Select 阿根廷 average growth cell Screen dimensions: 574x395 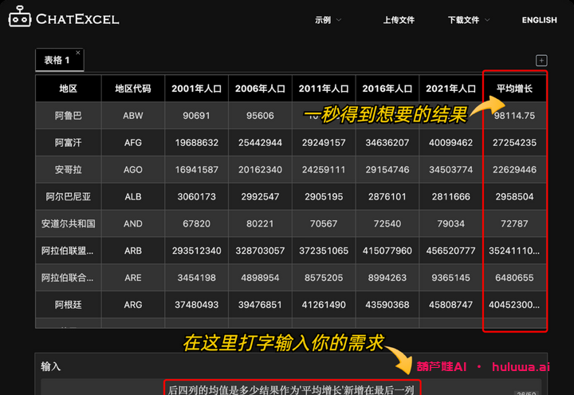pos(514,305)
